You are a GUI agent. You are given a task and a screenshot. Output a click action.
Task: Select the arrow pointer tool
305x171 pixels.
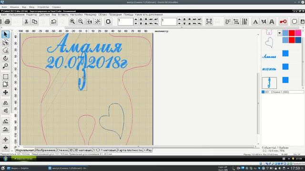pyautogui.click(x=5, y=34)
